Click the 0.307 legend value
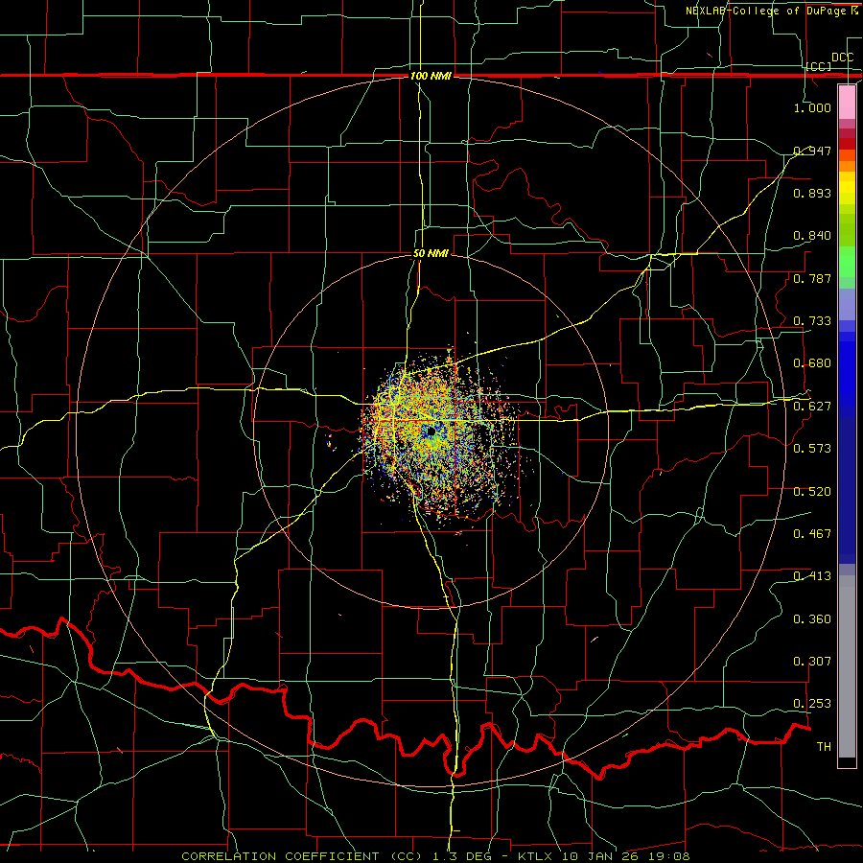863x863 pixels. click(812, 662)
